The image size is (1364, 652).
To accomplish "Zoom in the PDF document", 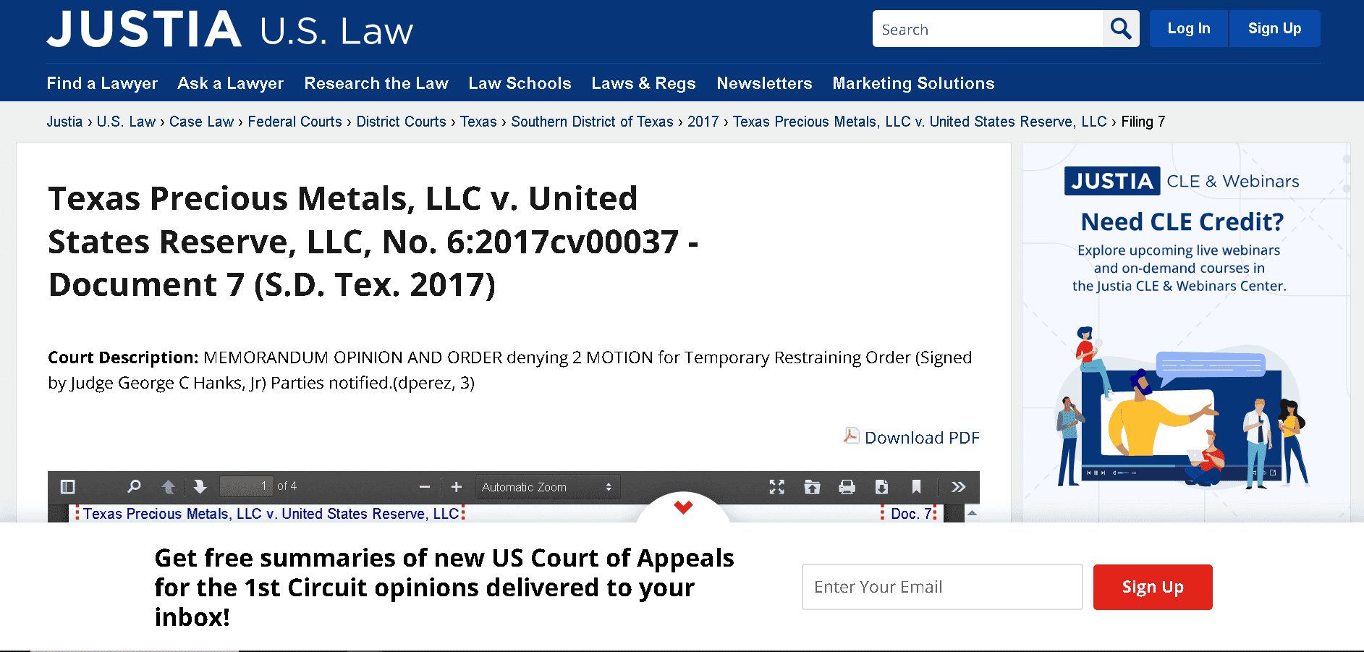I will 456,487.
